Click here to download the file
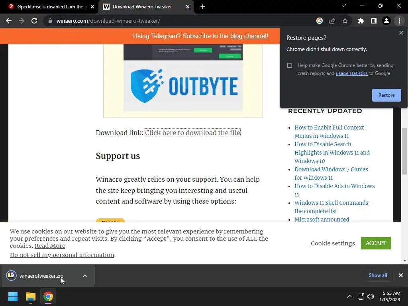This screenshot has height=306, width=408. [192, 133]
